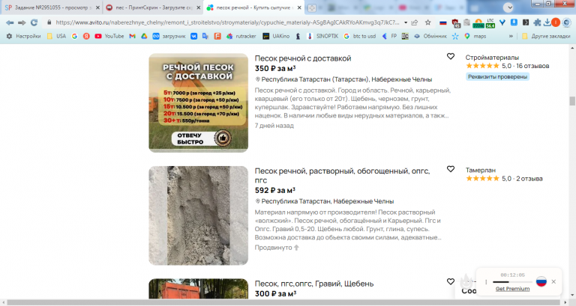This screenshot has width=576, height=306.
Task: Open the red shield extension with 45 badge
Action: pyautogui.click(x=455, y=23)
